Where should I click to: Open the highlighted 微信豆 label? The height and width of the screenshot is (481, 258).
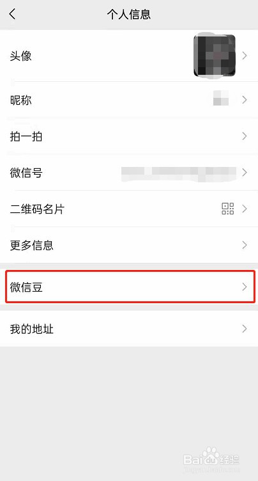click(x=26, y=287)
